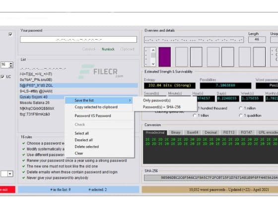Image resolution: width=278 pixels, height=208 pixels.
Task: Select list entry 9+LS~#fMy @{AAV|
Action: pyautogui.click(x=36, y=91)
